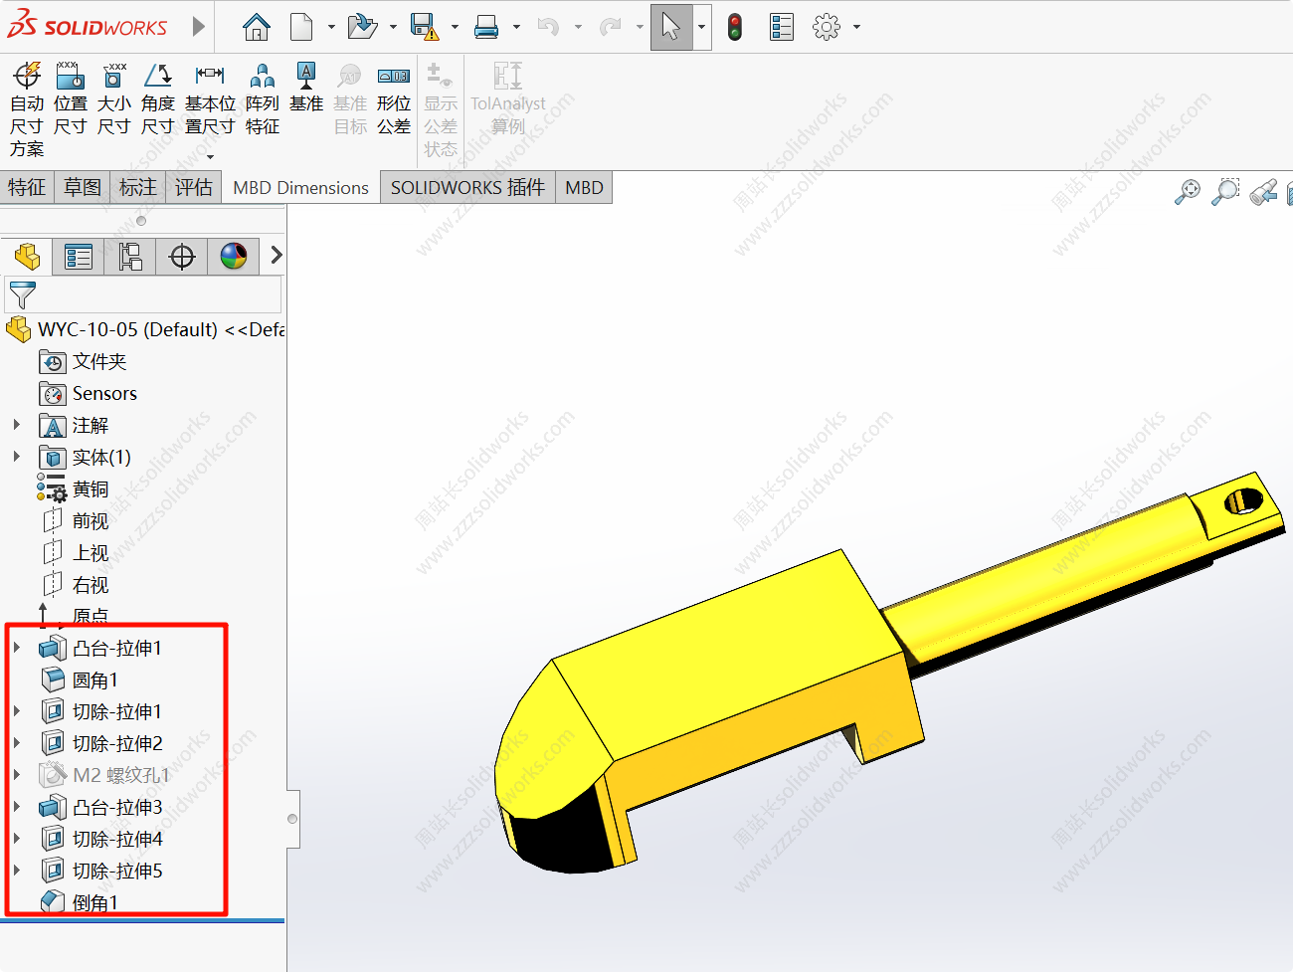
Task: Click the Previous View icon
Action: [1263, 191]
